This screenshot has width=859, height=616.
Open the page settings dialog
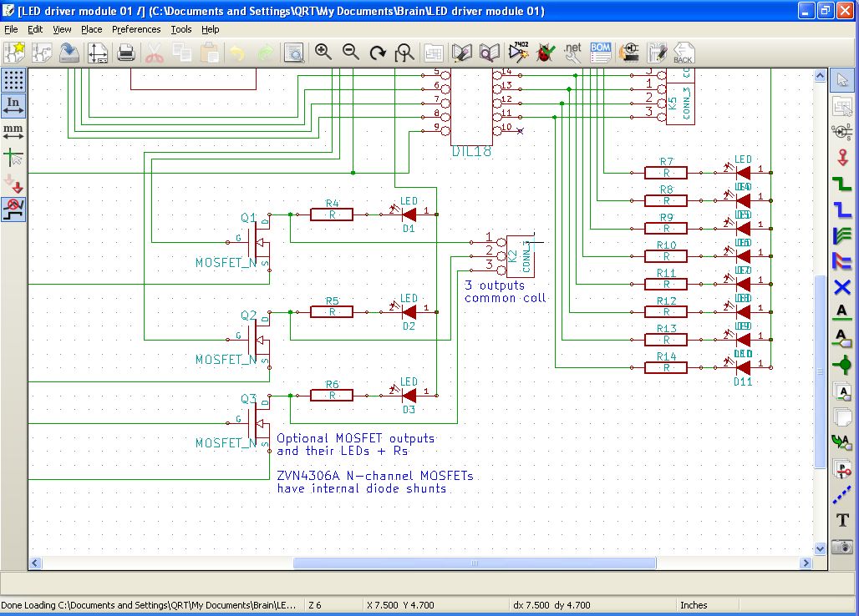[x=98, y=53]
